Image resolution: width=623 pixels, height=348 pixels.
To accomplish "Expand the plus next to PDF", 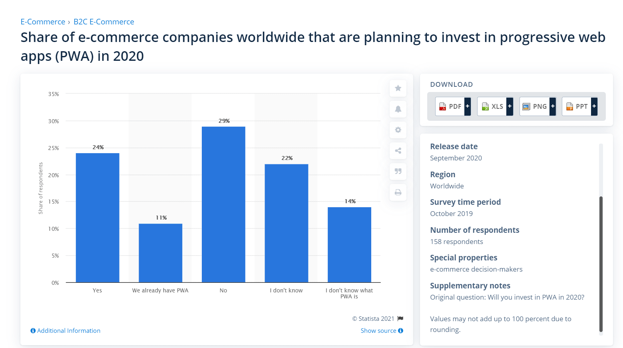I will coord(468,106).
